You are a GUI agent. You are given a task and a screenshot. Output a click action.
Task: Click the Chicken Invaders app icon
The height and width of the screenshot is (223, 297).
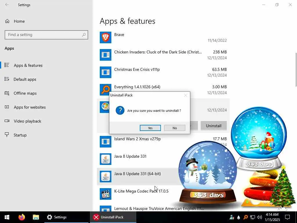[106, 55]
